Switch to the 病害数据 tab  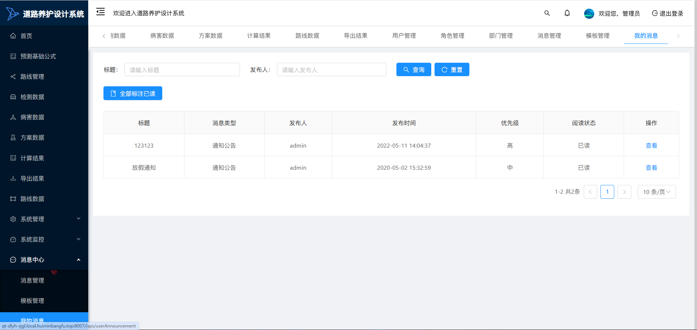(x=162, y=36)
